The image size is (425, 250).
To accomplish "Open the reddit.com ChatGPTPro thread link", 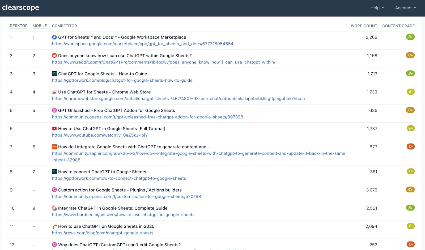I will click(x=164, y=62).
